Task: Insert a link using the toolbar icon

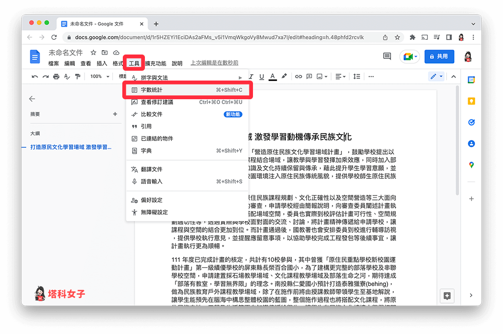Action: [x=298, y=77]
